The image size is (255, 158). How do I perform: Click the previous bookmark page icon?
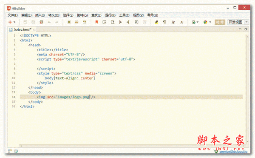click(x=113, y=22)
